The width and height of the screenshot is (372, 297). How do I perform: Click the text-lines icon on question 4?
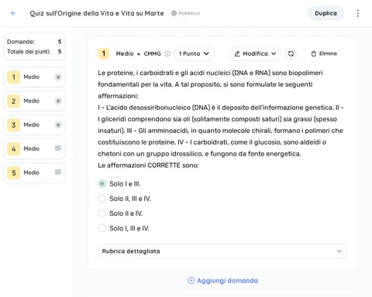tap(58, 148)
